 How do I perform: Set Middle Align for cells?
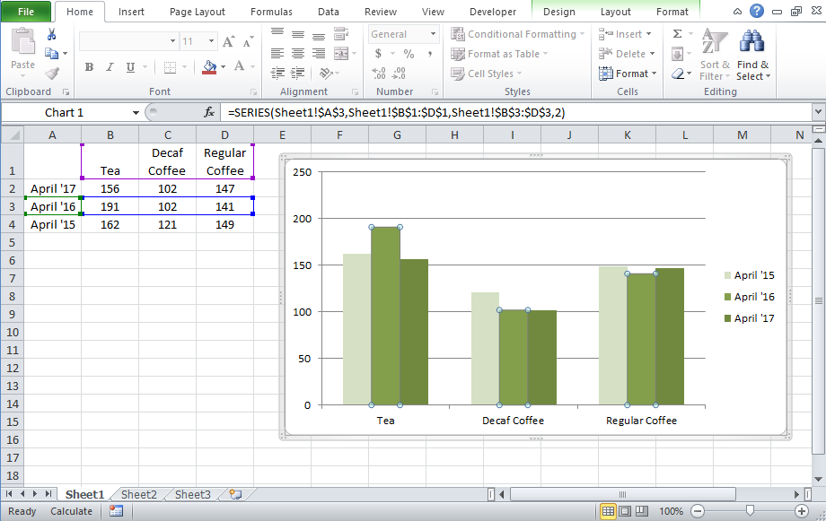point(298,34)
